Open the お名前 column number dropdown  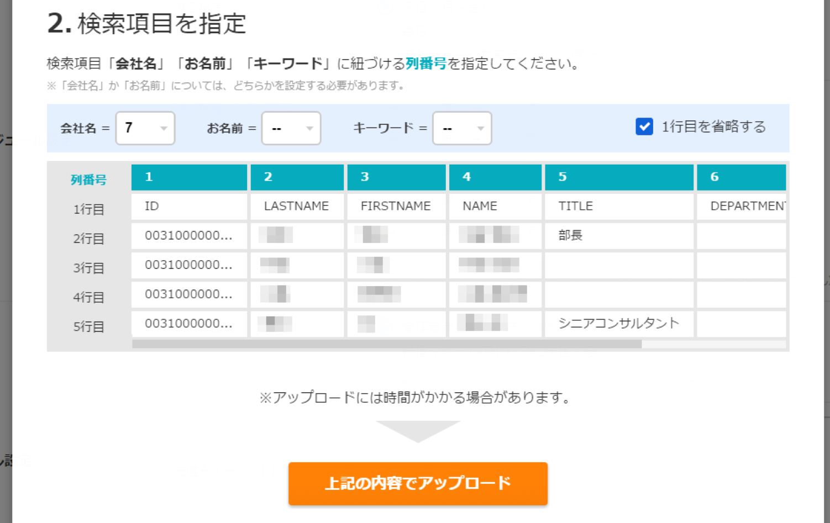click(x=291, y=128)
